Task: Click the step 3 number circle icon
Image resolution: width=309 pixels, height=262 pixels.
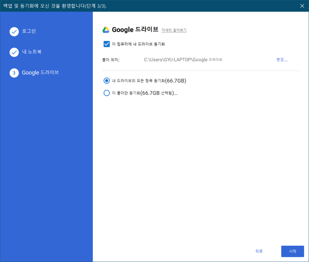Action: point(14,73)
